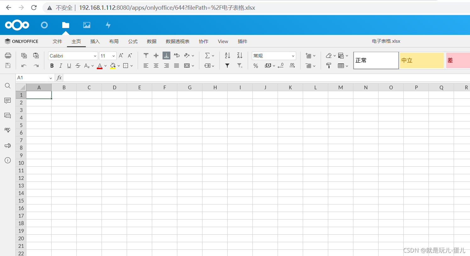Open font color dropdown arrow
The image size is (470, 256).
point(106,66)
